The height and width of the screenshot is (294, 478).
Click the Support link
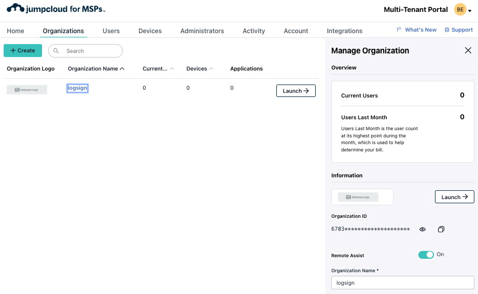tap(458, 30)
